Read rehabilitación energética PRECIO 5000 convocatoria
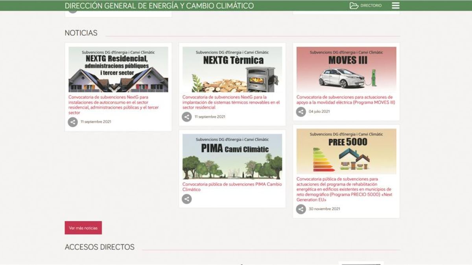The image size is (472, 265). tap(344, 189)
